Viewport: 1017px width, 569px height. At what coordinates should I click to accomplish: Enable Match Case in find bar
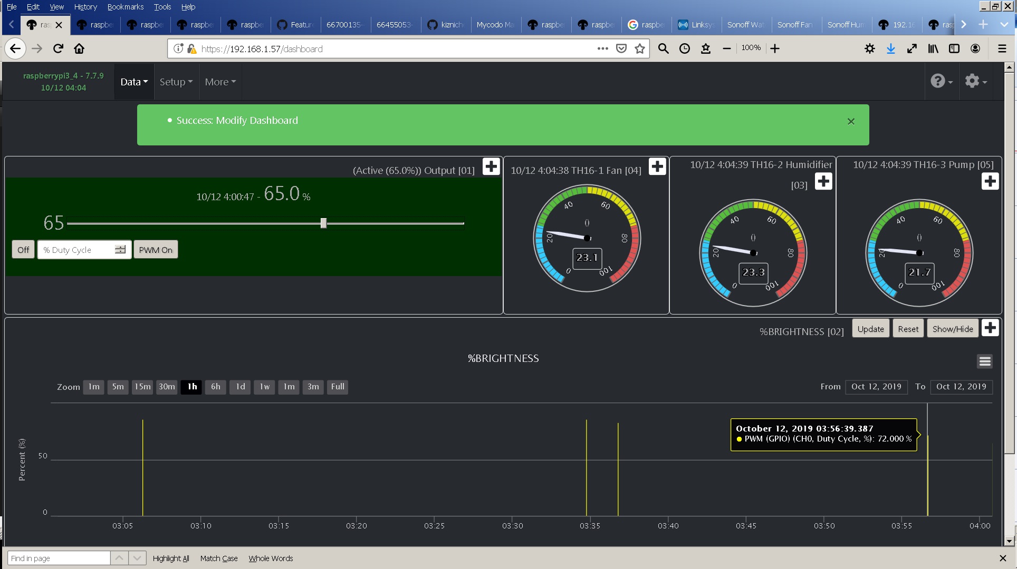(219, 558)
